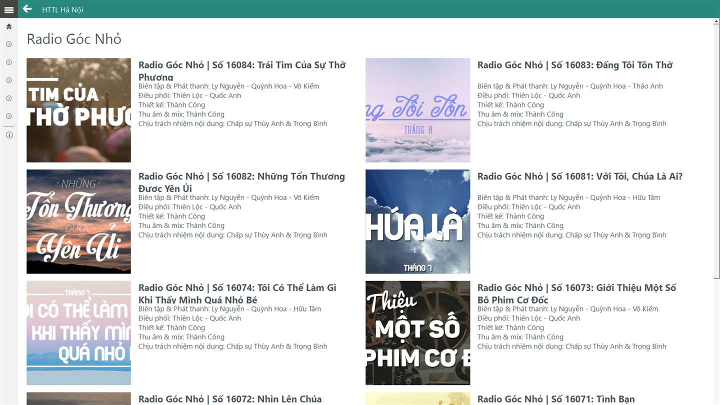Open thumbnail for episode Số 16084
Viewport: 720px width, 405px height.
[78, 110]
